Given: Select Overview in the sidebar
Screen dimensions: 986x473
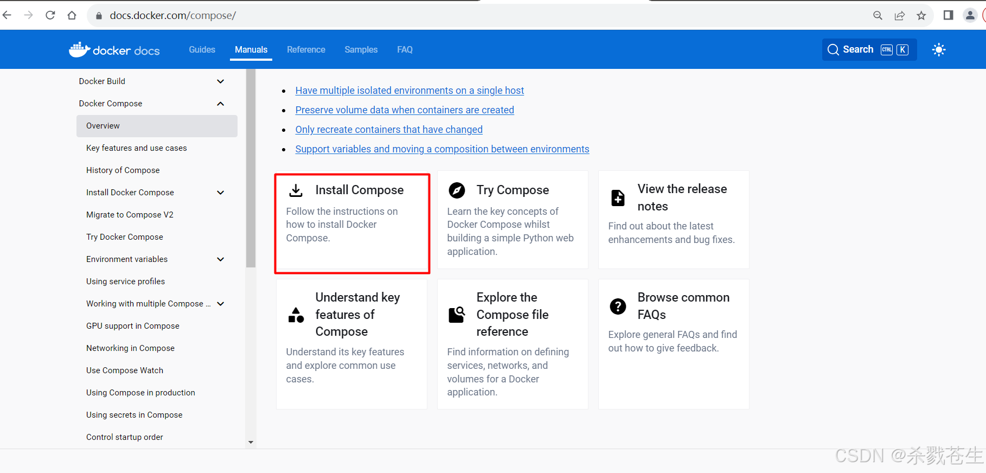Looking at the screenshot, I should [157, 126].
